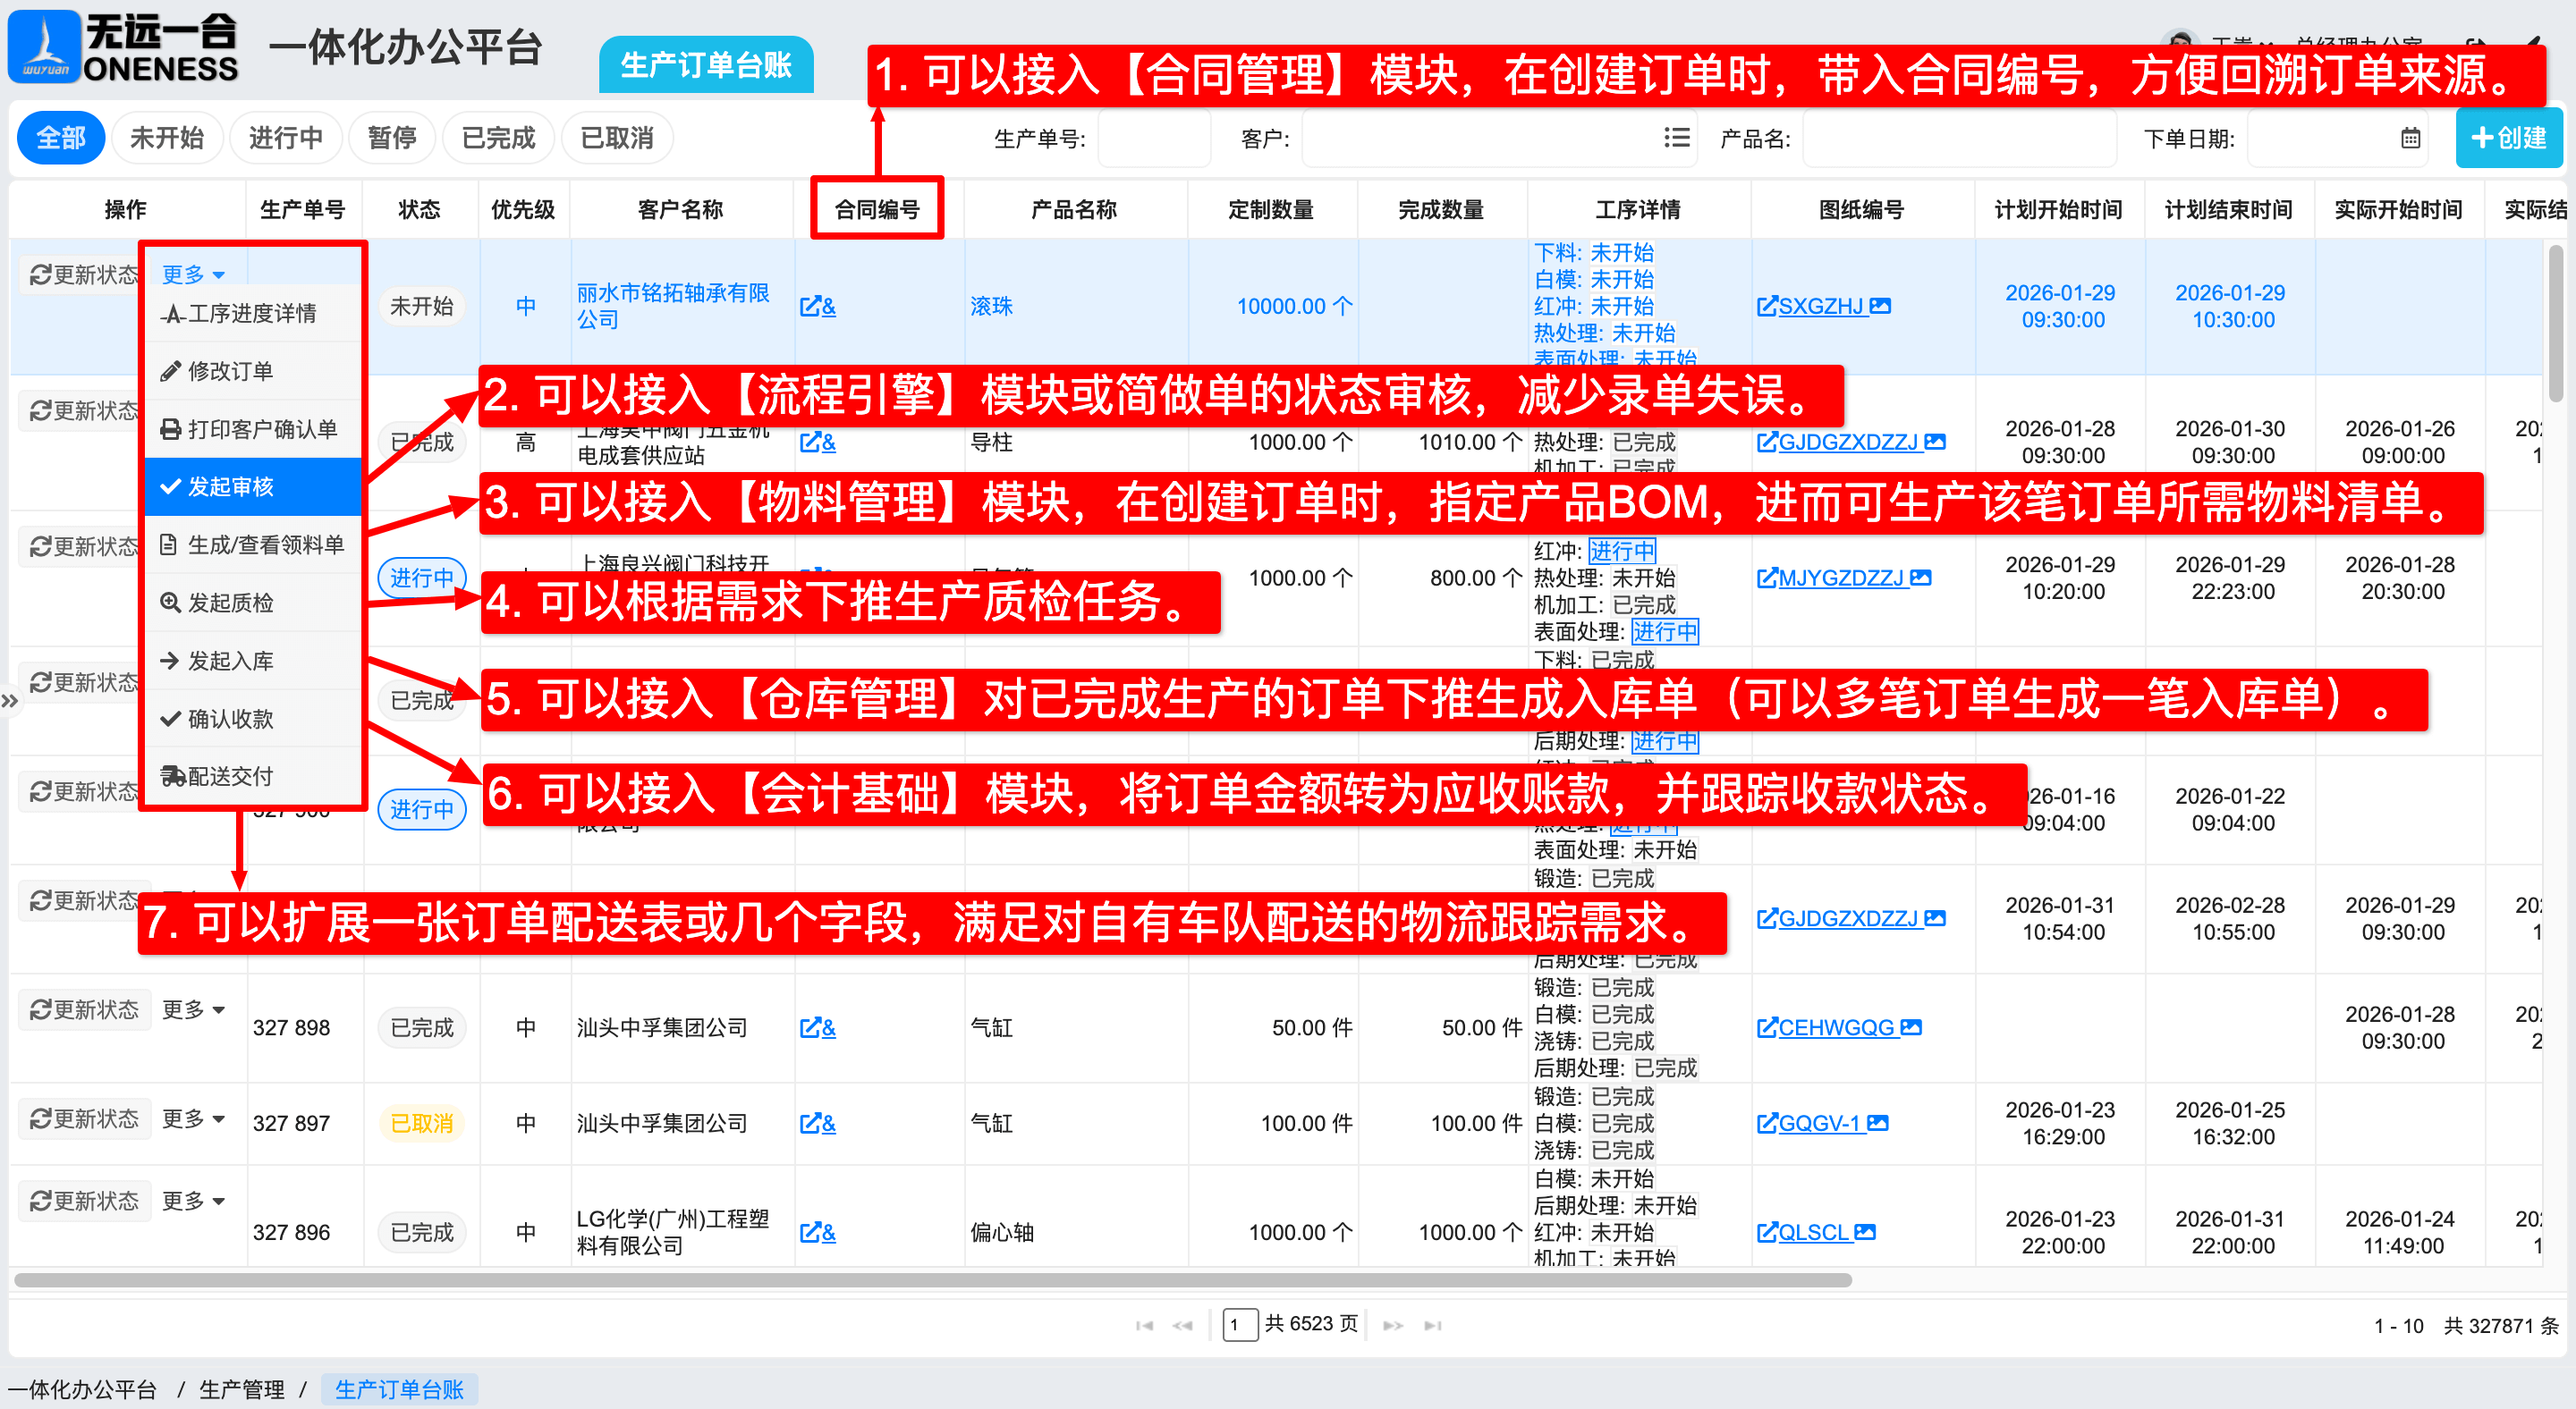Click the next page arrow in pagination
The height and width of the screenshot is (1409, 2576).
coord(1392,1325)
